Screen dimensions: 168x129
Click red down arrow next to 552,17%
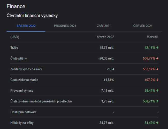click(x=157, y=69)
